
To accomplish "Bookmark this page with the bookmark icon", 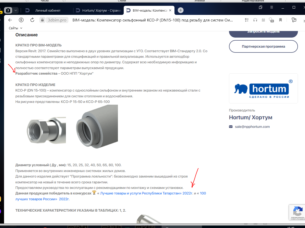I will tap(281, 20).
